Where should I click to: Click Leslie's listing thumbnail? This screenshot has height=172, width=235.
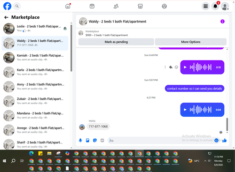point(9,29)
